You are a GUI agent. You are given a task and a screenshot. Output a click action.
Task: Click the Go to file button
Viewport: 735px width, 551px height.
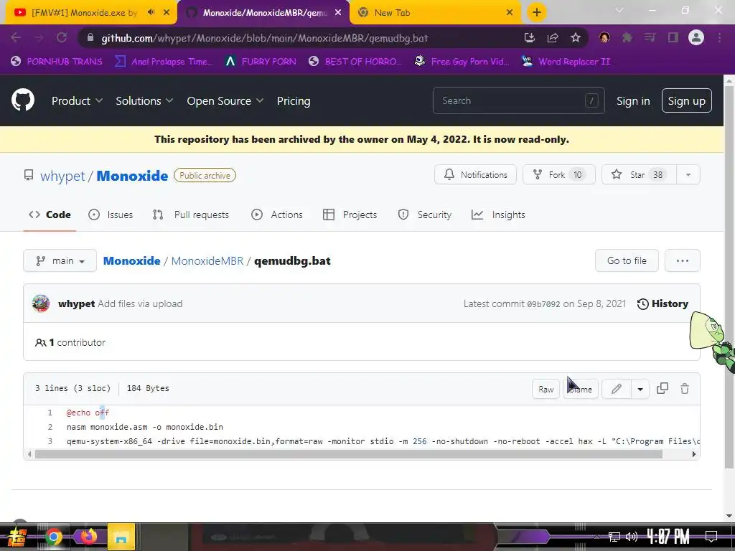627,260
